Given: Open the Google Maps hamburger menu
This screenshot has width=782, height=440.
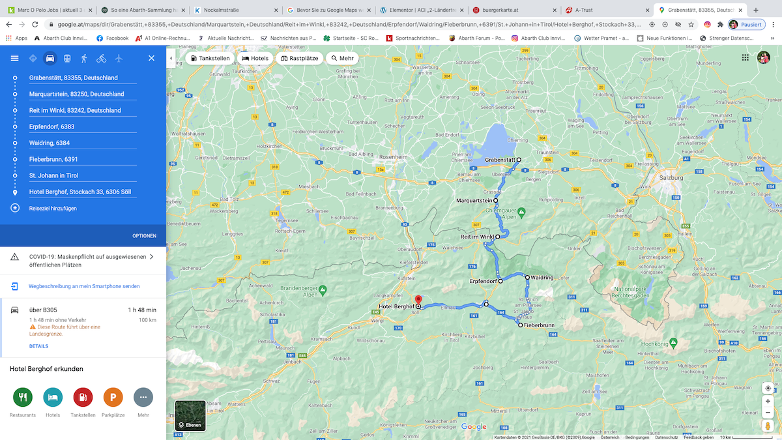Looking at the screenshot, I should [14, 59].
